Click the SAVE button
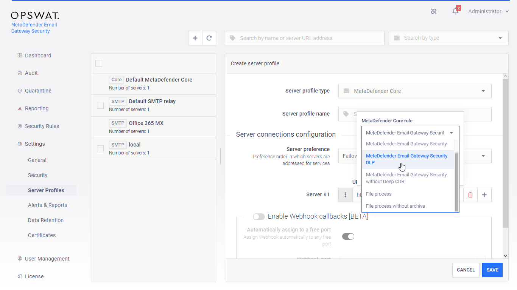This screenshot has height=290, width=517. (x=492, y=270)
